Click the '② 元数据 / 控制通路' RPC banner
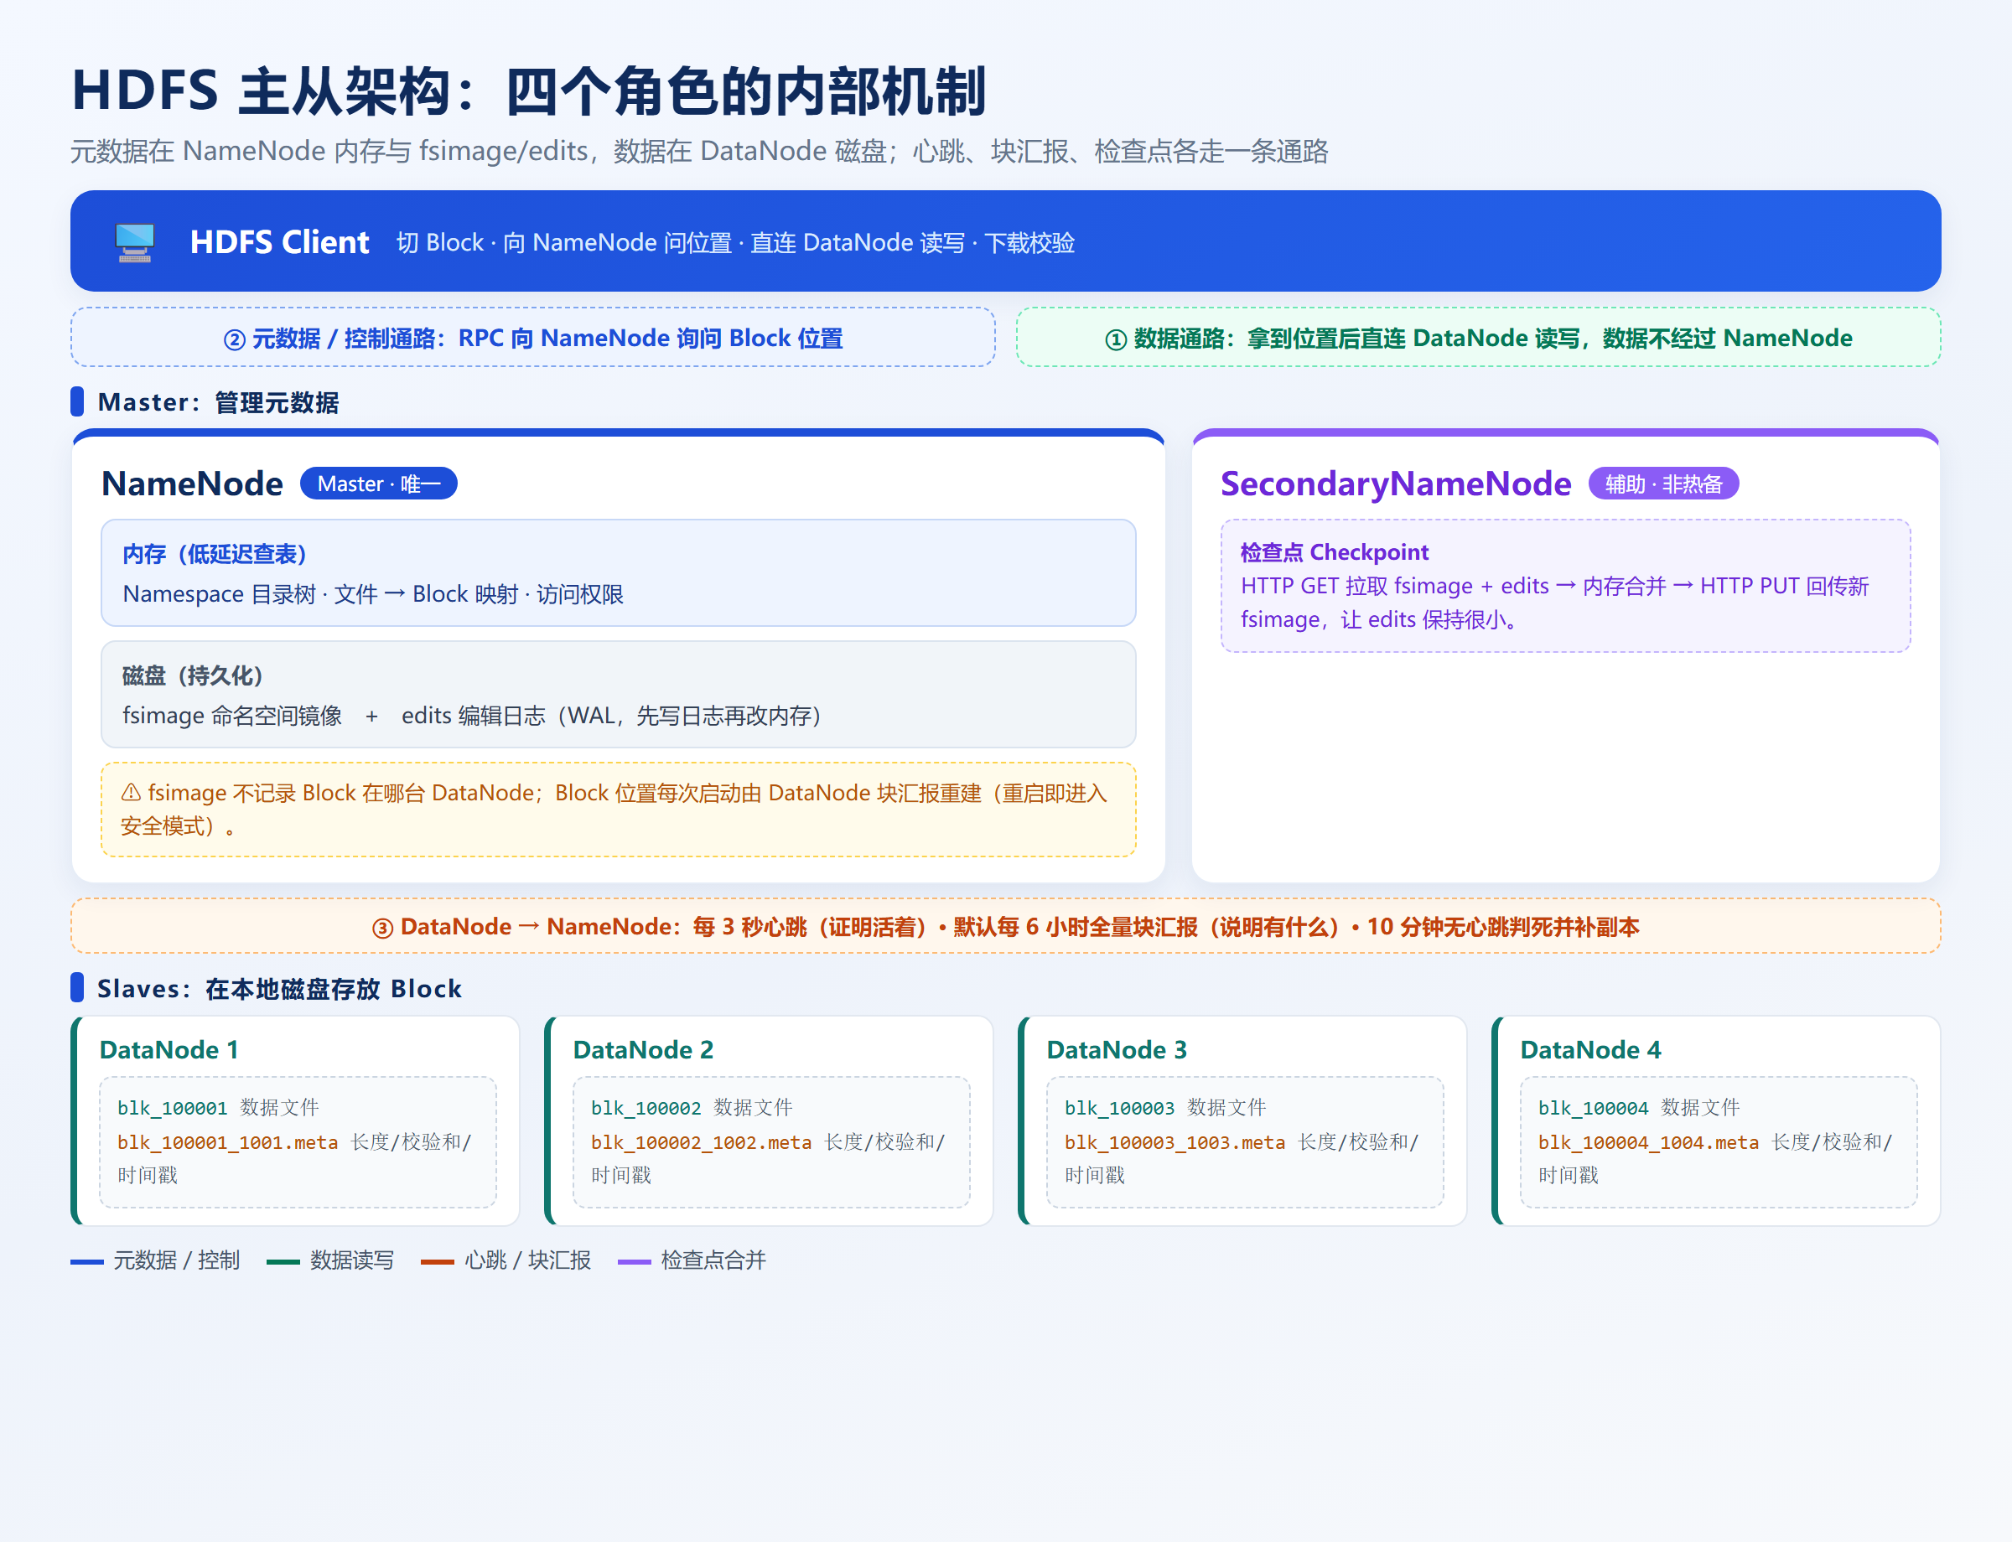 [x=532, y=338]
